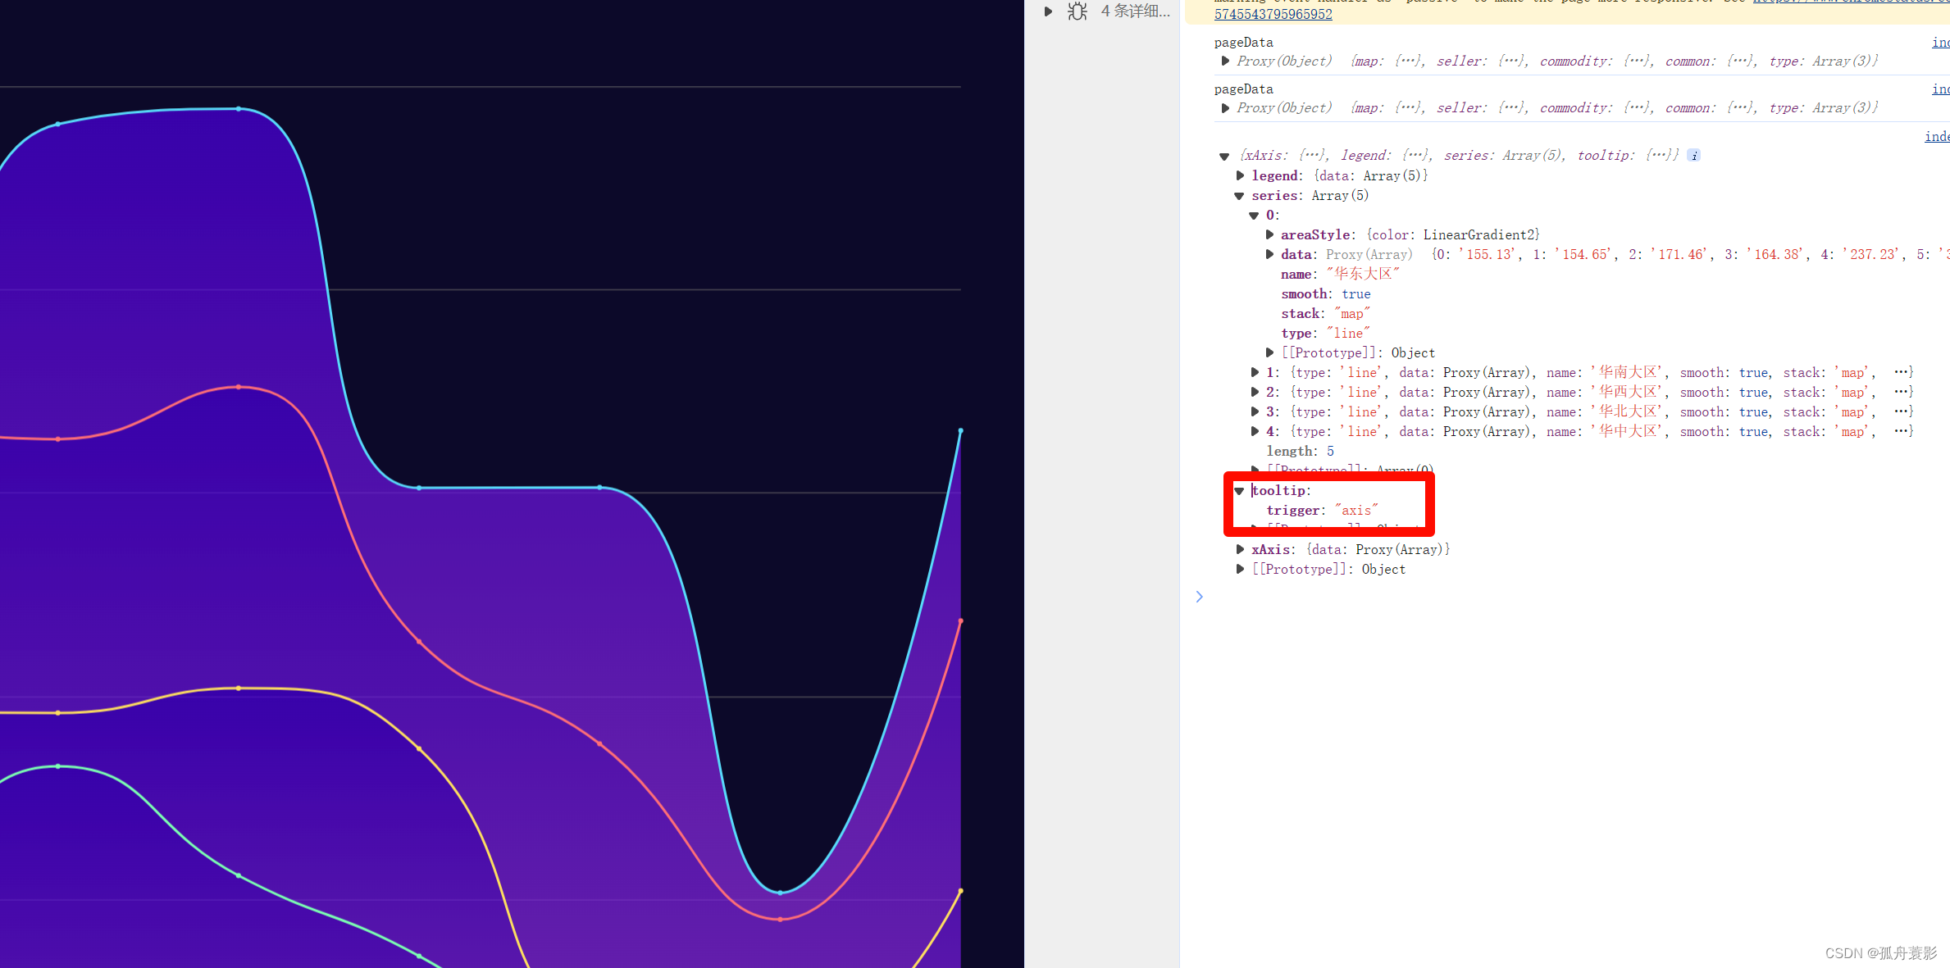This screenshot has width=1950, height=968.
Task: Collapse the tooltip property node
Action: click(1239, 491)
